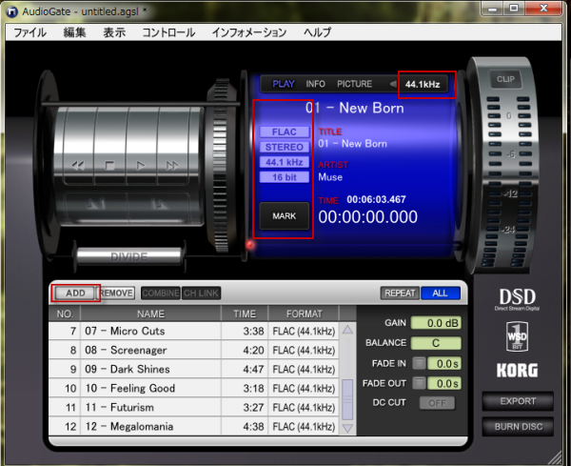Click the EXPORT button

(518, 401)
